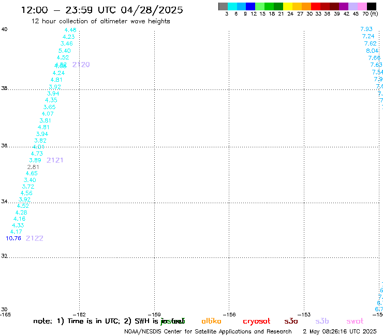This screenshot has height=336, width=383.
Task: Select the 's3b' satellite legend label
Action: click(322, 321)
